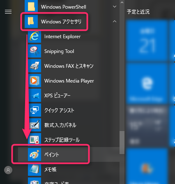This screenshot has height=184, width=175.
Task: Click the scrollbar up arrow
Action: click(x=122, y=2)
